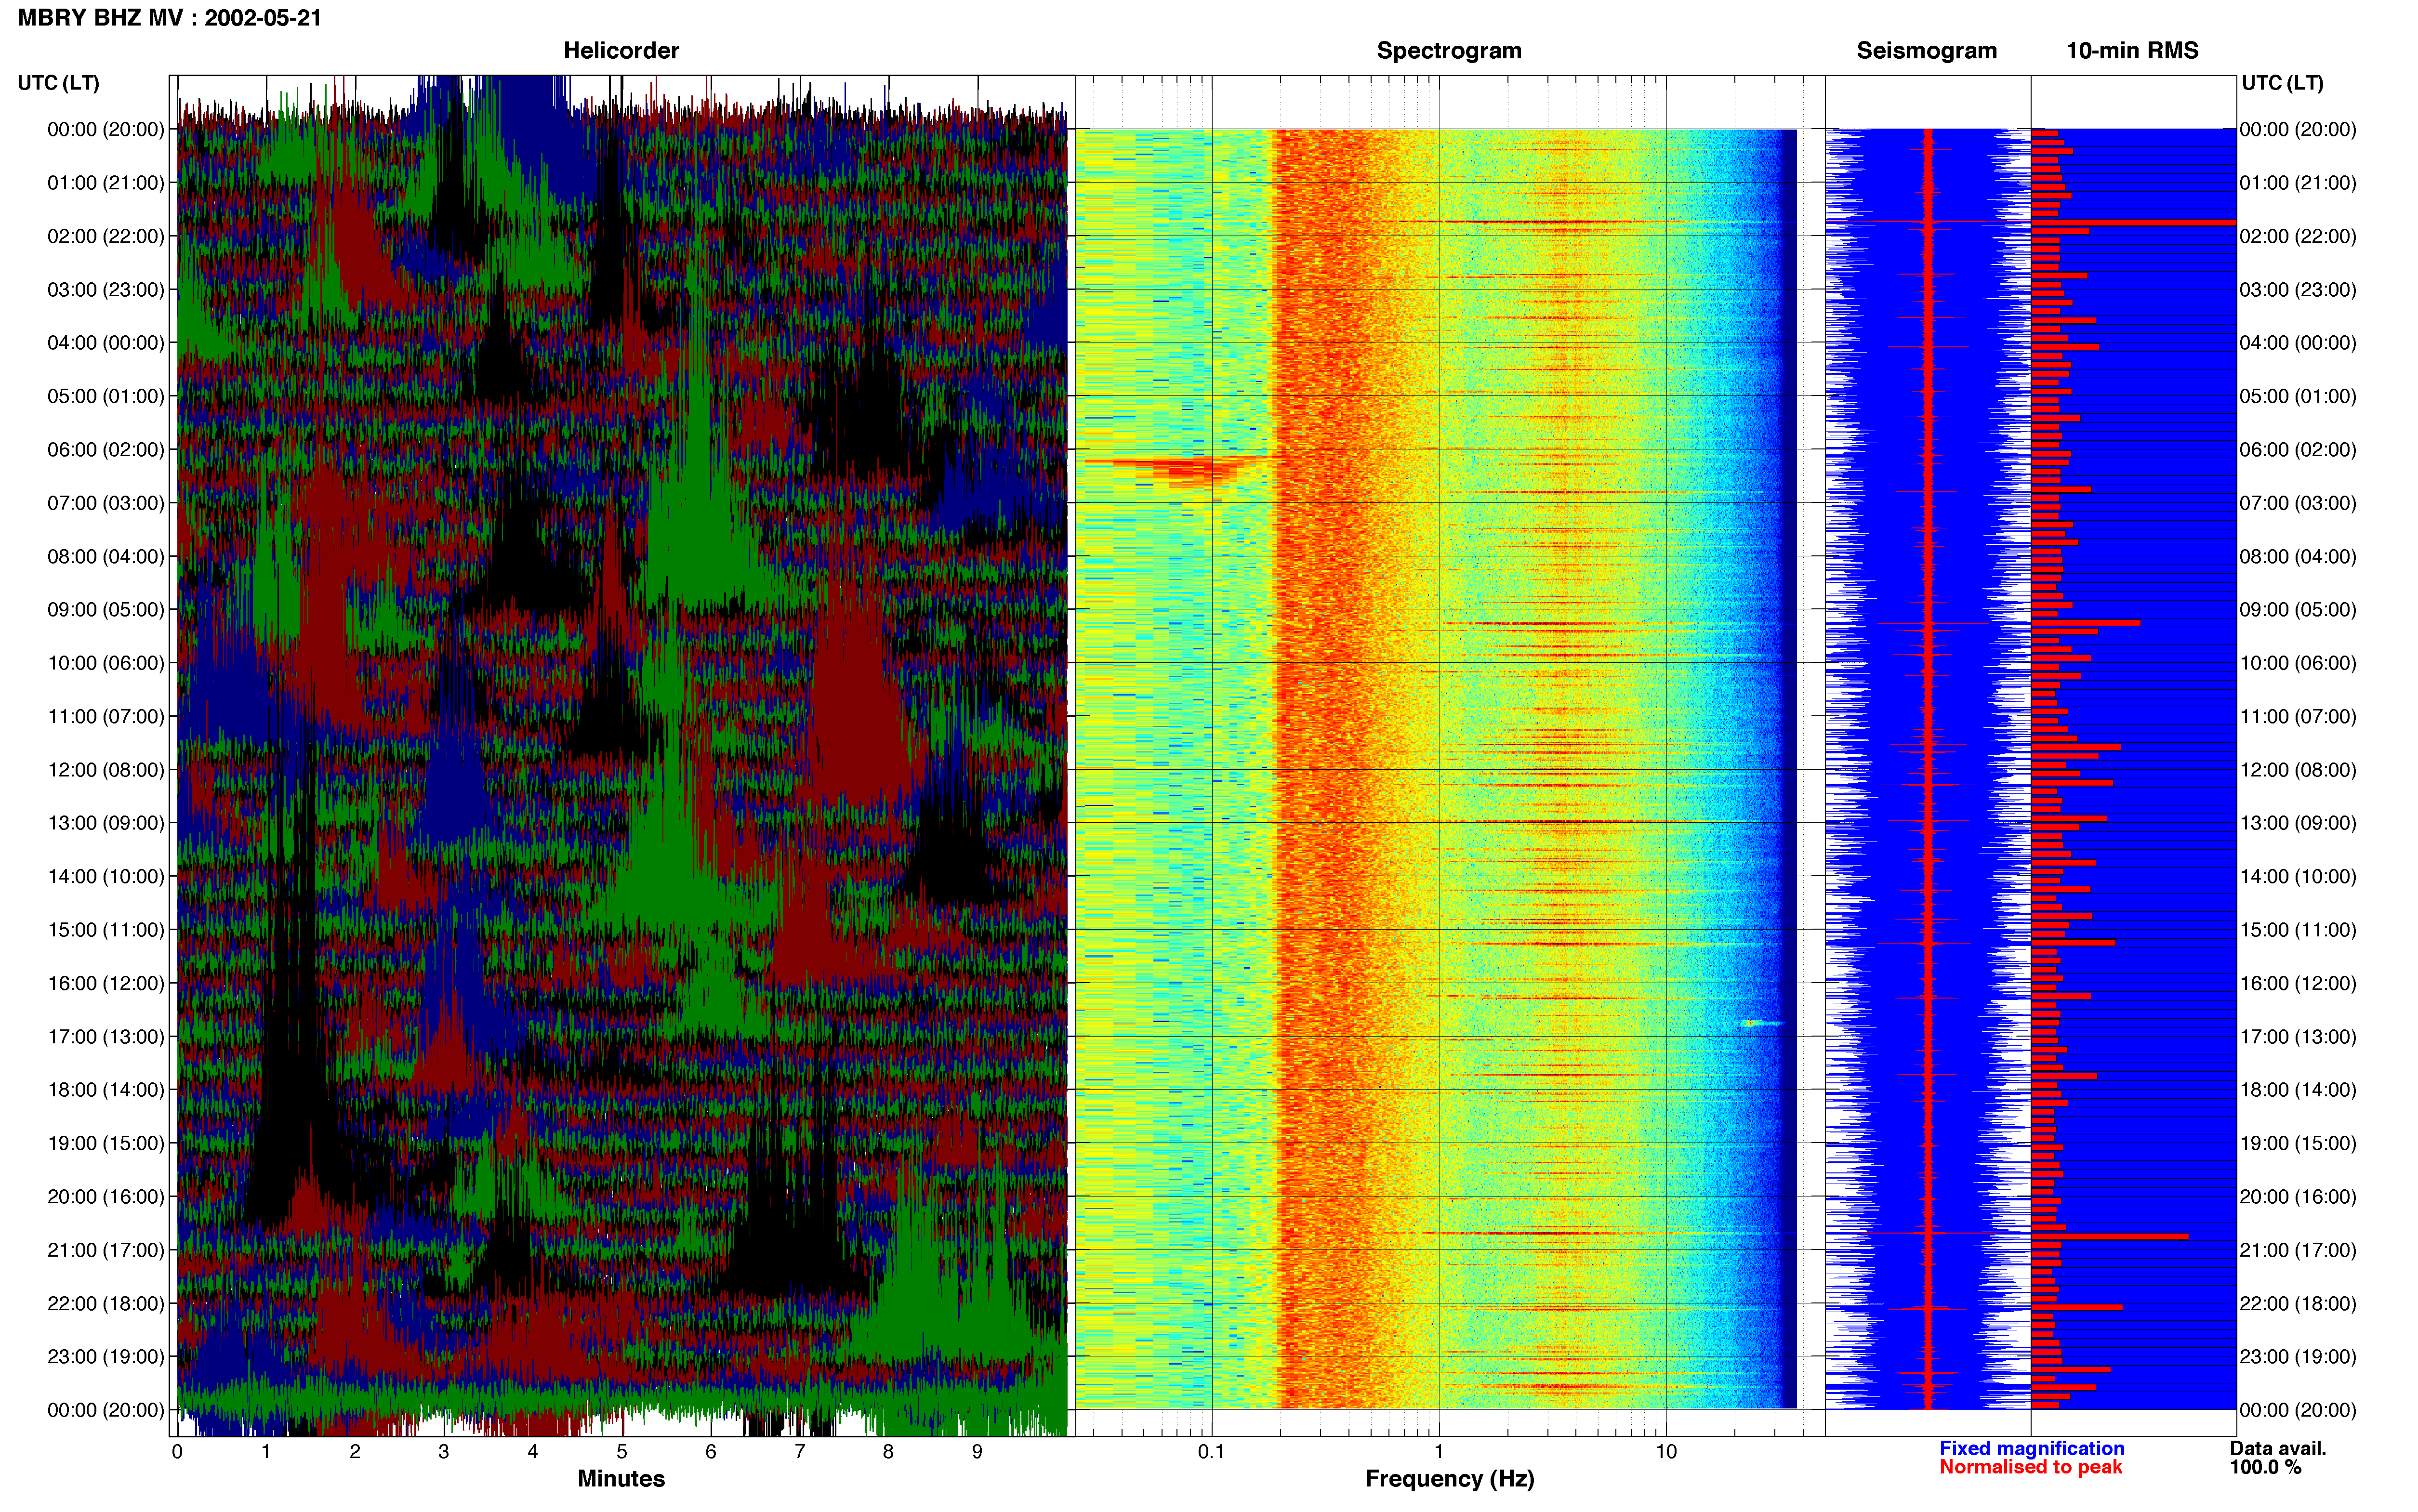Click the 'Minutes' axis label
The image size is (2418, 1512).
[621, 1478]
